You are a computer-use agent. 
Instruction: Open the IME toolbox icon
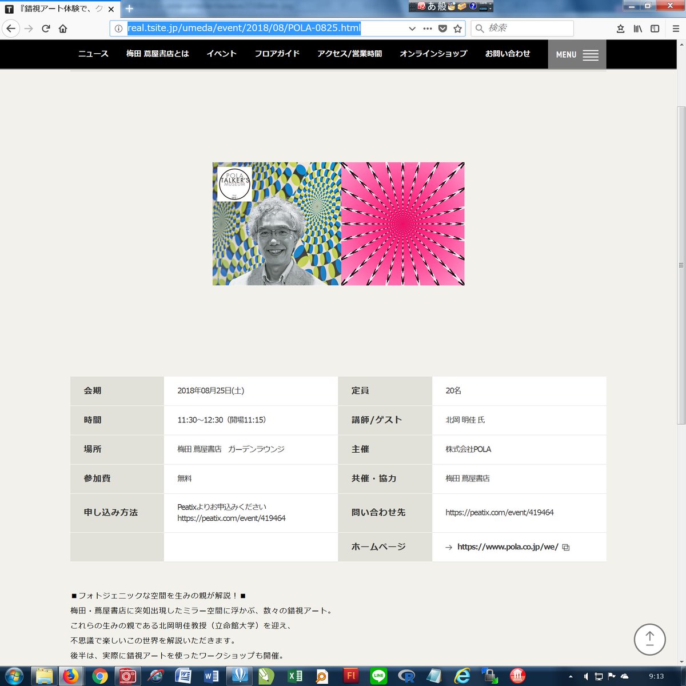click(462, 6)
